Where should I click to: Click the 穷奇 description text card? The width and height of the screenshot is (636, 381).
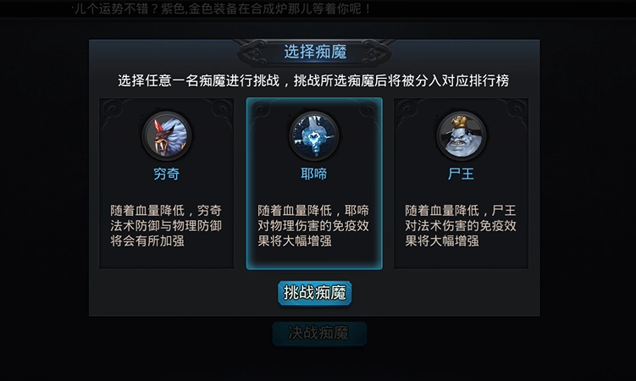pos(166,225)
